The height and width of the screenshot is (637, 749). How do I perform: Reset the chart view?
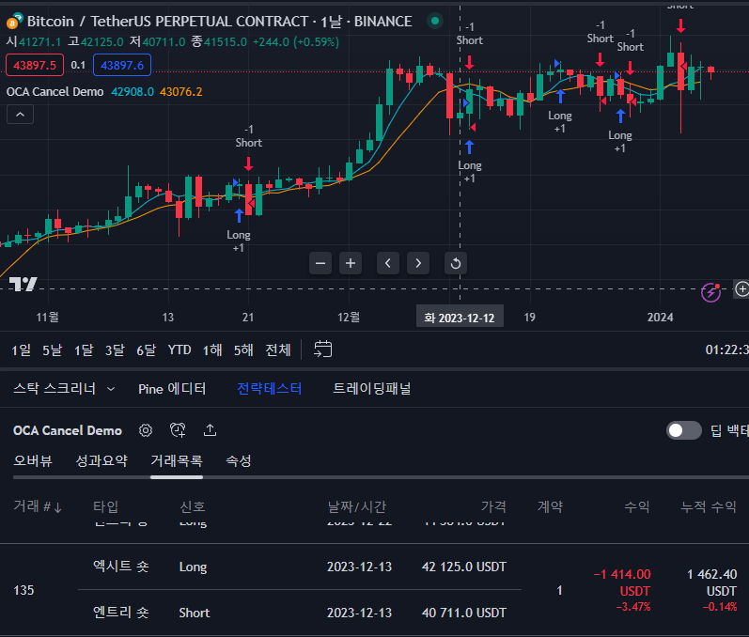(x=456, y=263)
